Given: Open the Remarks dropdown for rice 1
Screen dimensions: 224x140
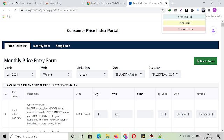Looking at the screenshot, I should (206, 114).
